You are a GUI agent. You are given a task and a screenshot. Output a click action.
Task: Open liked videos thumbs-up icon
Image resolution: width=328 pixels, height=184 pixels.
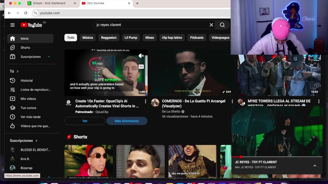[x=13, y=126]
